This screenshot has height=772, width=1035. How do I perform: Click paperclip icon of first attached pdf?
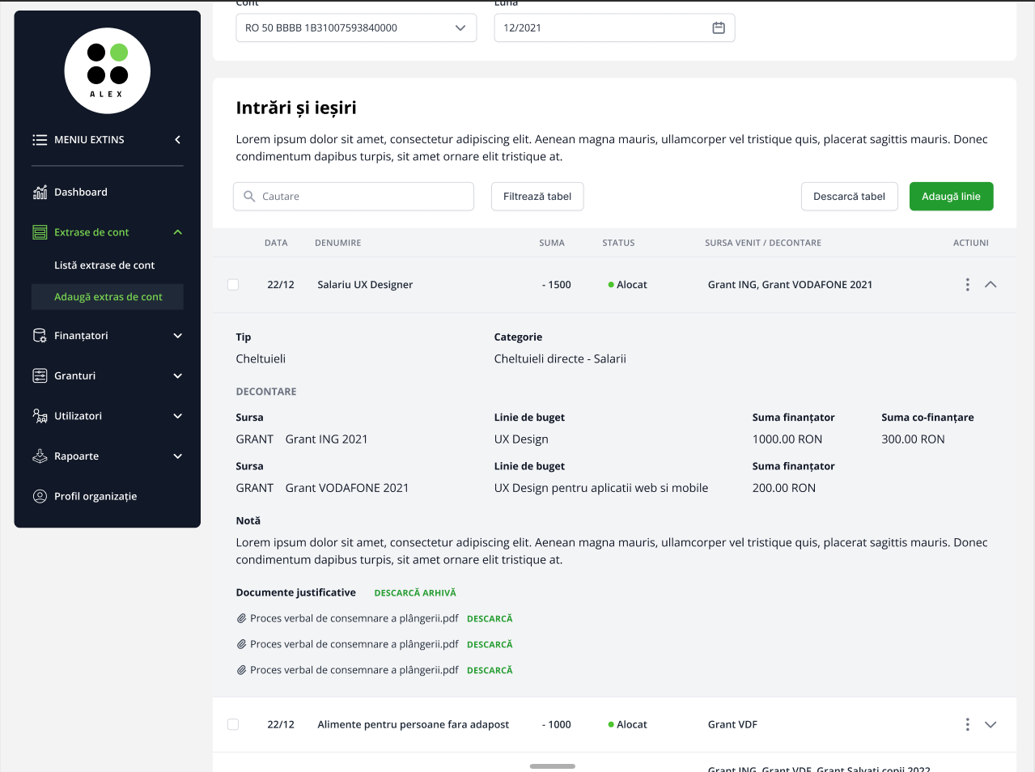pos(241,618)
